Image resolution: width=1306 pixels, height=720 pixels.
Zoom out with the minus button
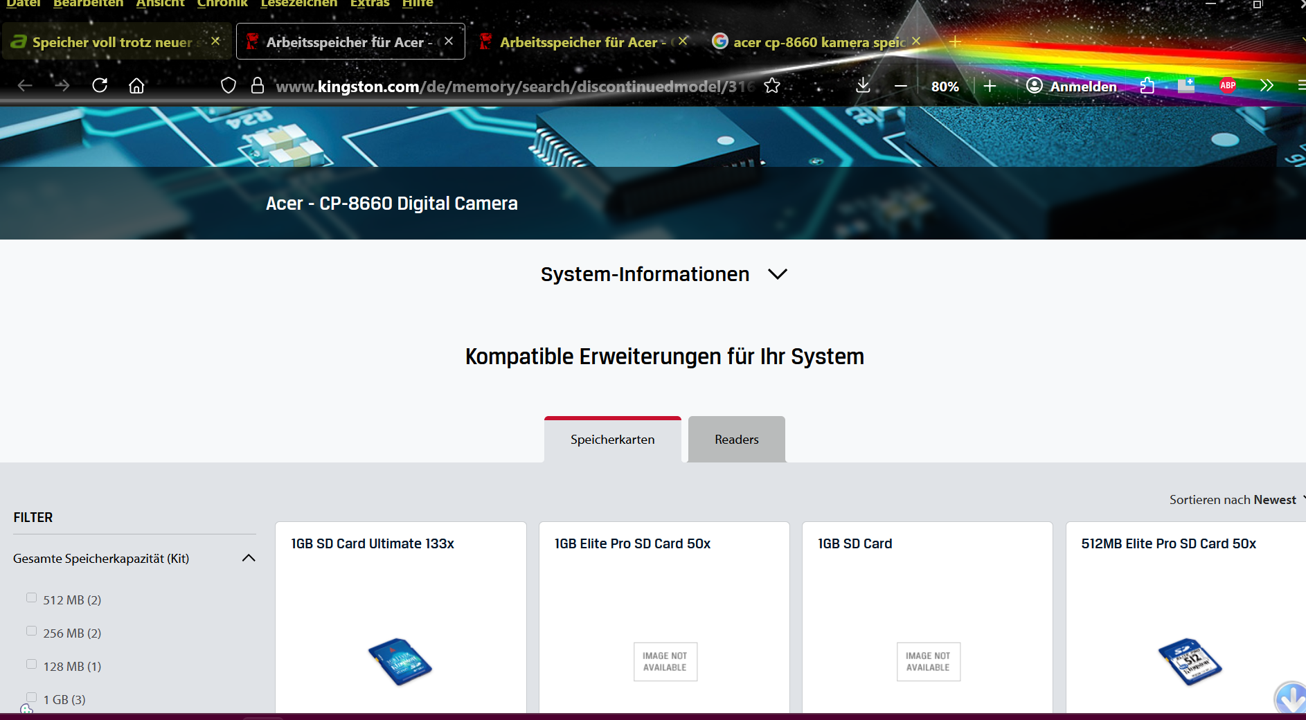pos(900,86)
